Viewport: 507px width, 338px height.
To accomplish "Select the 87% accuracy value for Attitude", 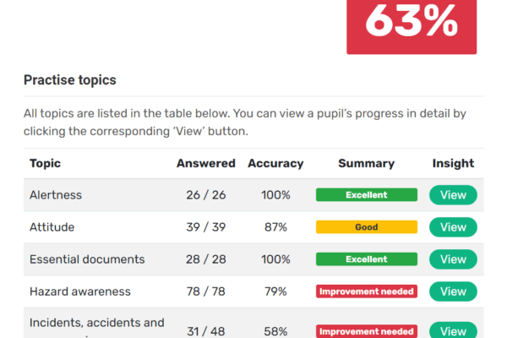I will (275, 227).
